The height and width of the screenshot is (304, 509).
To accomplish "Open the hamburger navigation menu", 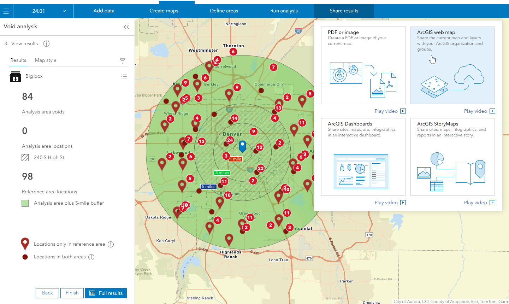I will pyautogui.click(x=6, y=11).
